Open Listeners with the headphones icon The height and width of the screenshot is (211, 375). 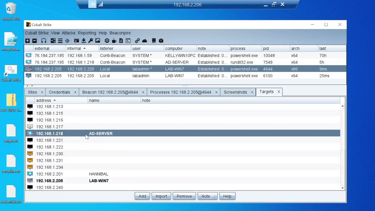44,41
